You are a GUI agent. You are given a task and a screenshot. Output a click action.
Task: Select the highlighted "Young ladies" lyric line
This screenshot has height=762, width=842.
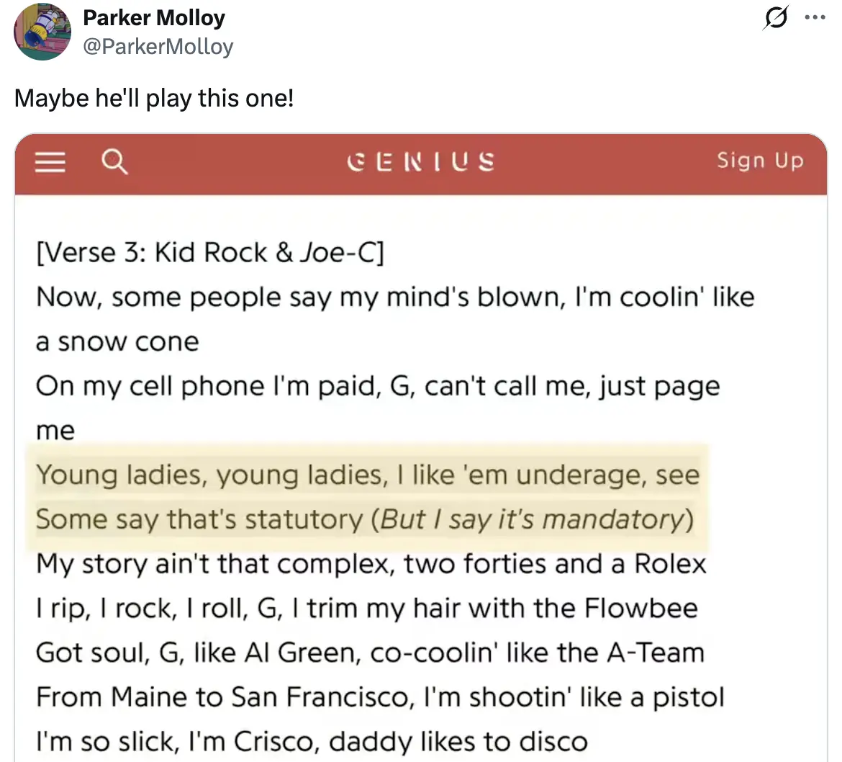coord(367,475)
